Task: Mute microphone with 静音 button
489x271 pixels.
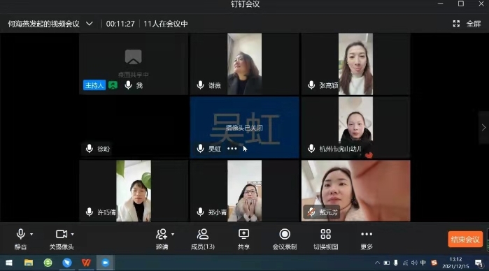Action: point(20,239)
